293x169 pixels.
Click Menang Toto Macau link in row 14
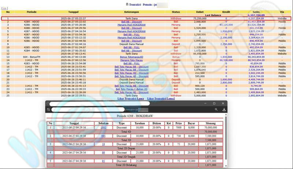tap(131, 60)
